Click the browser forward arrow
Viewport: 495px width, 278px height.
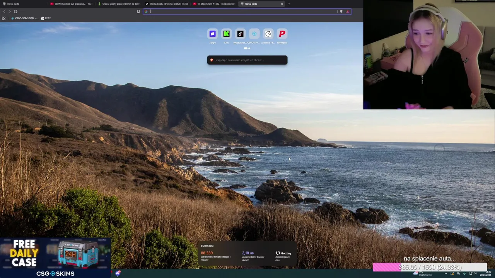tap(10, 12)
